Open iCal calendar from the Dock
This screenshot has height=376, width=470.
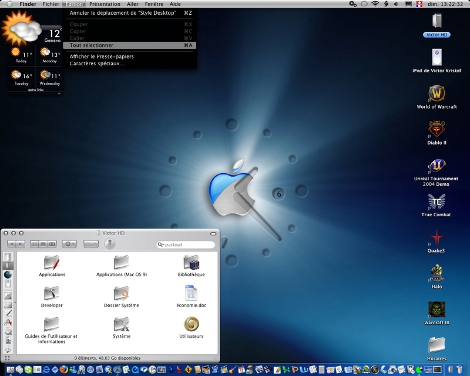point(241,370)
